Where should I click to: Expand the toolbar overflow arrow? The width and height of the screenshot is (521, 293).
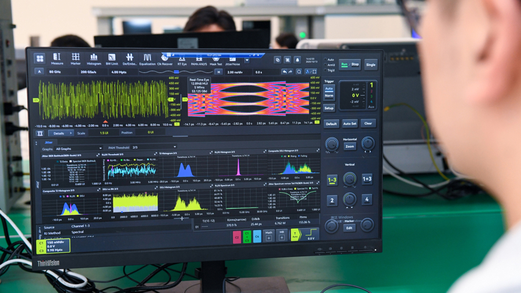[247, 60]
